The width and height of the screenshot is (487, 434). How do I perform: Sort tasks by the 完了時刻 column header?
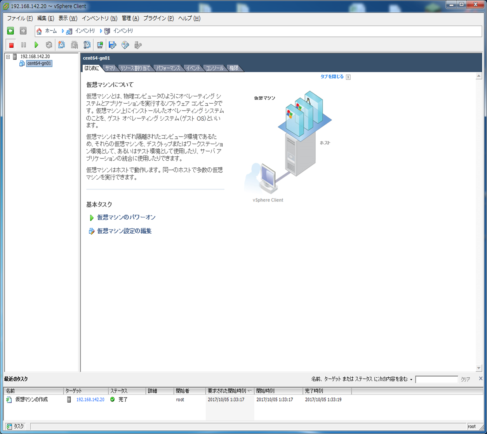point(327,391)
